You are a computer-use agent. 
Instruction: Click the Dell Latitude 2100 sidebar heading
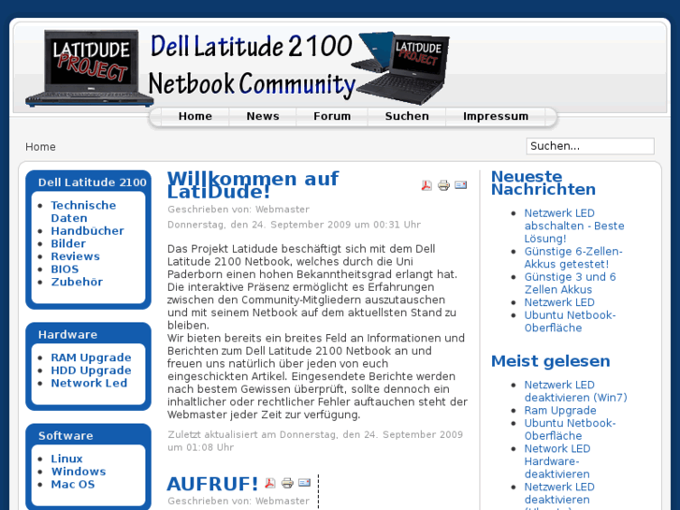[92, 182]
